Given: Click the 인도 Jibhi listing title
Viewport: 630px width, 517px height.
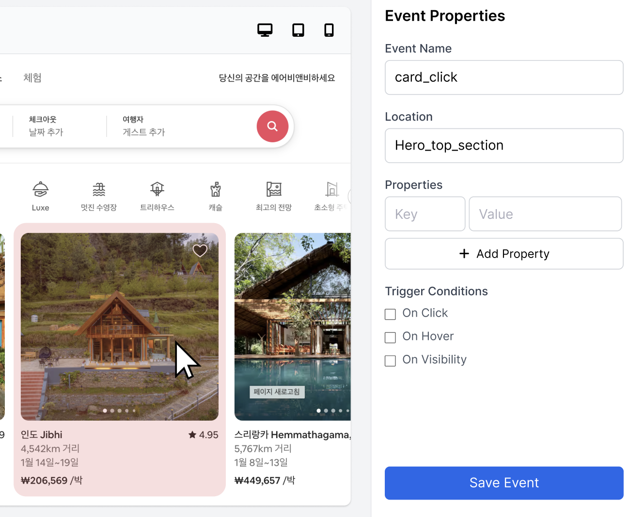Looking at the screenshot, I should [x=42, y=435].
